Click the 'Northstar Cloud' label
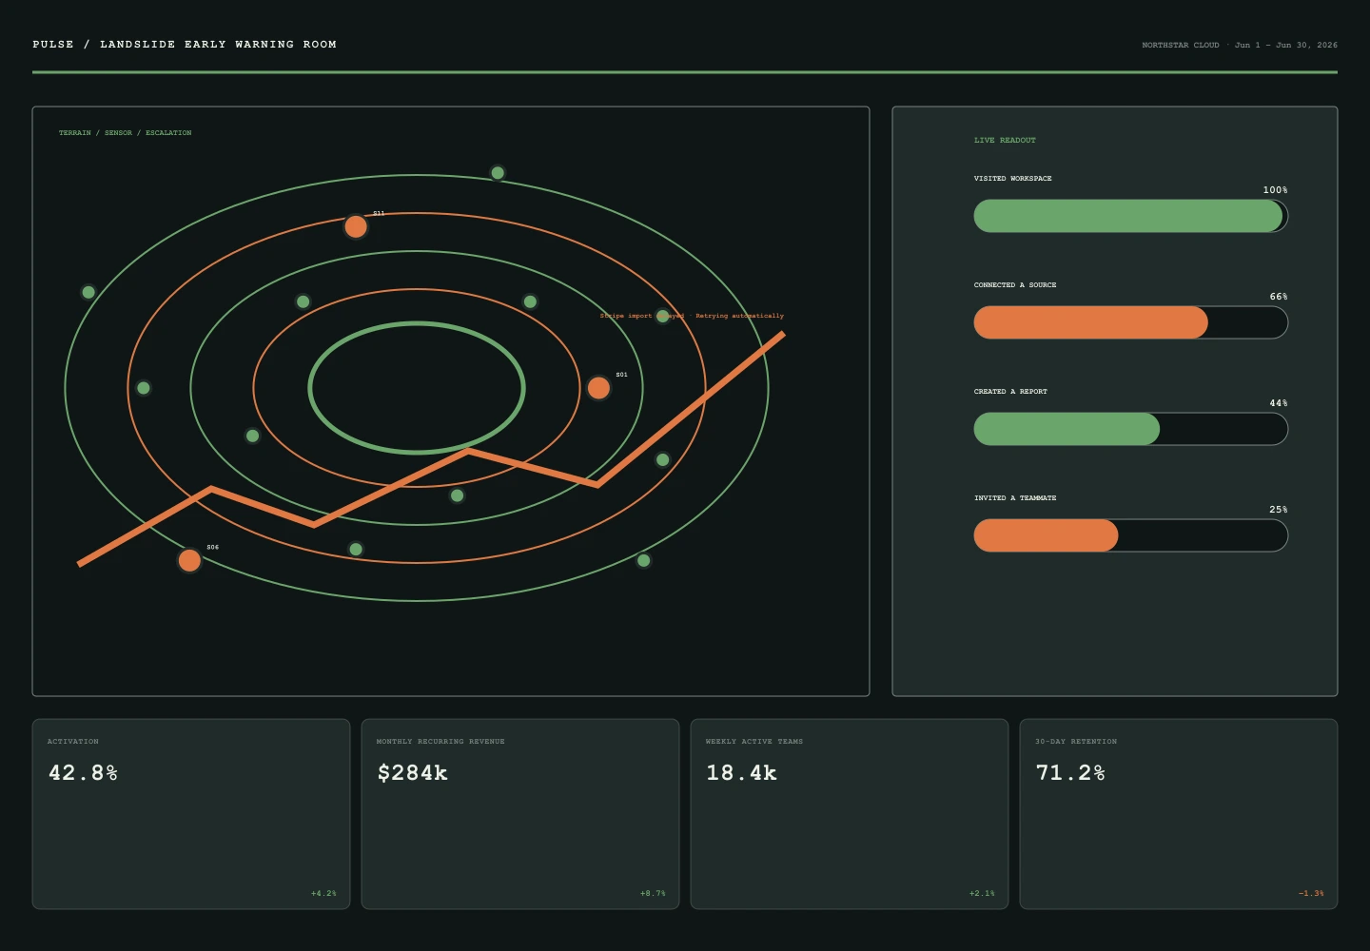 coord(1181,45)
